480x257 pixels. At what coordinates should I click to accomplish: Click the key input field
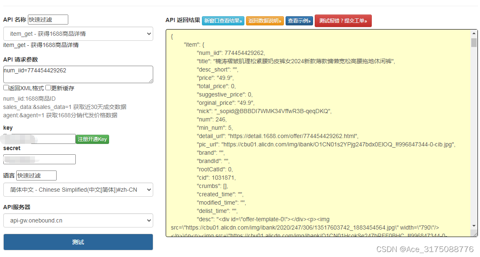(40, 139)
